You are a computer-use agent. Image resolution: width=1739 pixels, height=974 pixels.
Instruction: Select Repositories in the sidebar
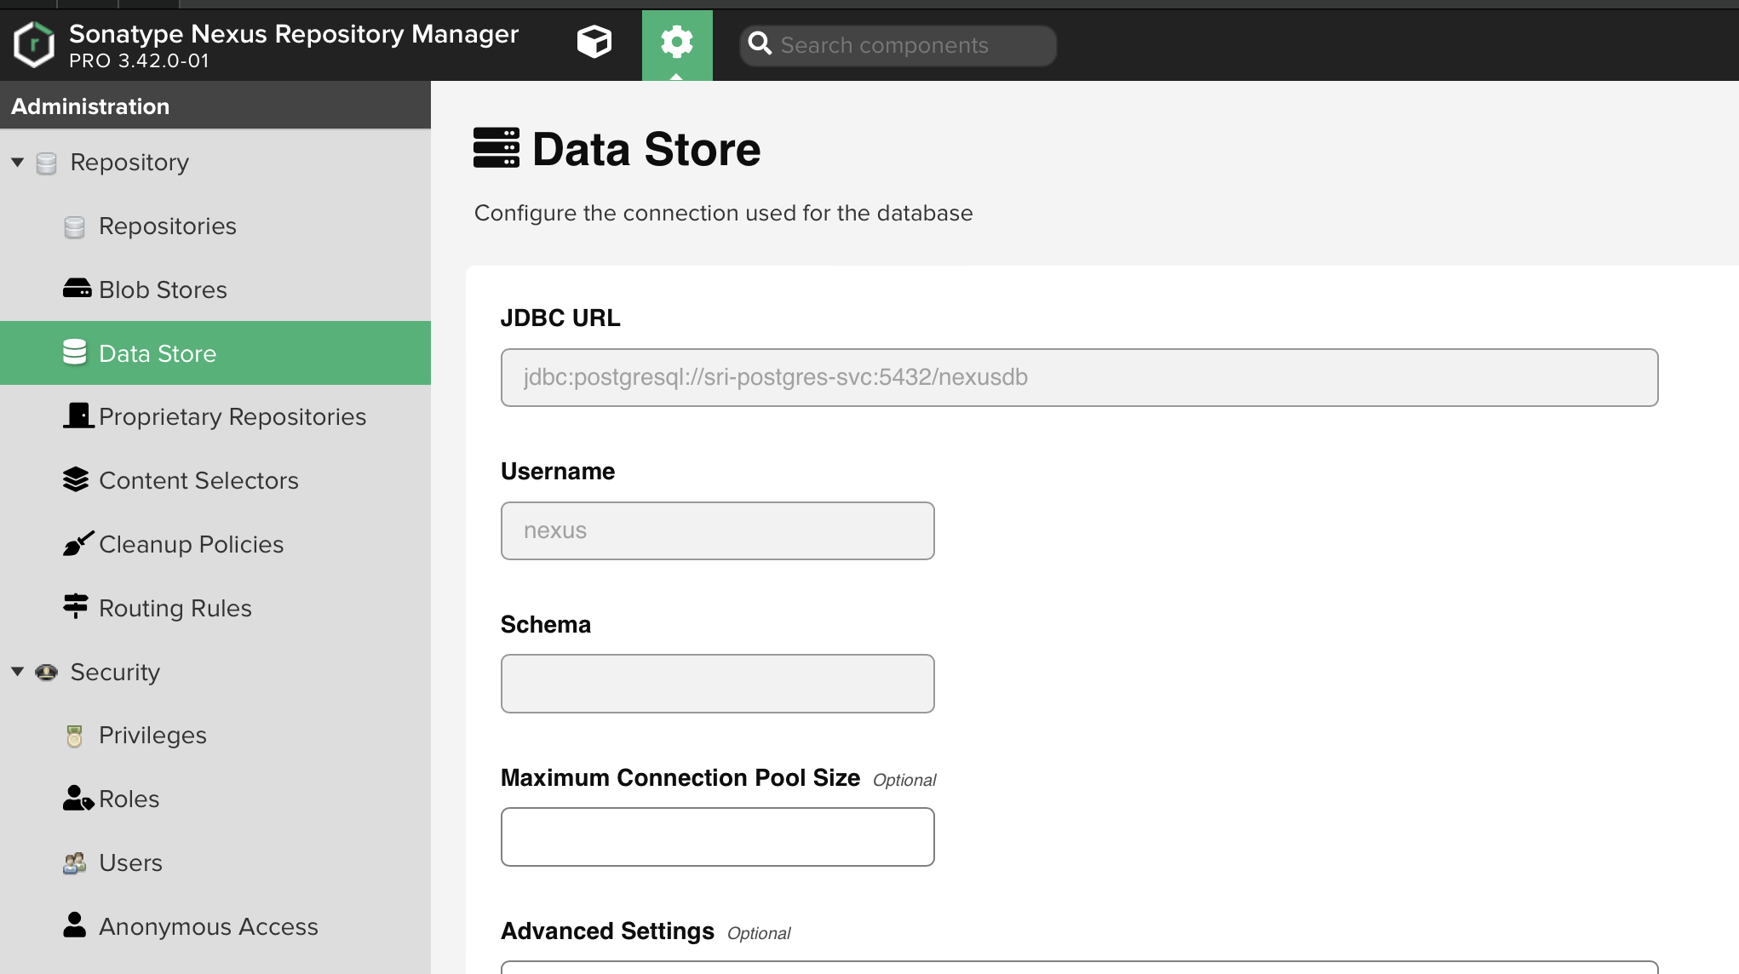click(x=167, y=226)
